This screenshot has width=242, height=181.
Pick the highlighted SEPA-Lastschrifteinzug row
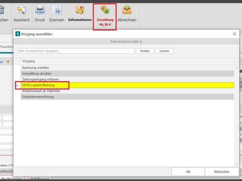tap(127, 85)
